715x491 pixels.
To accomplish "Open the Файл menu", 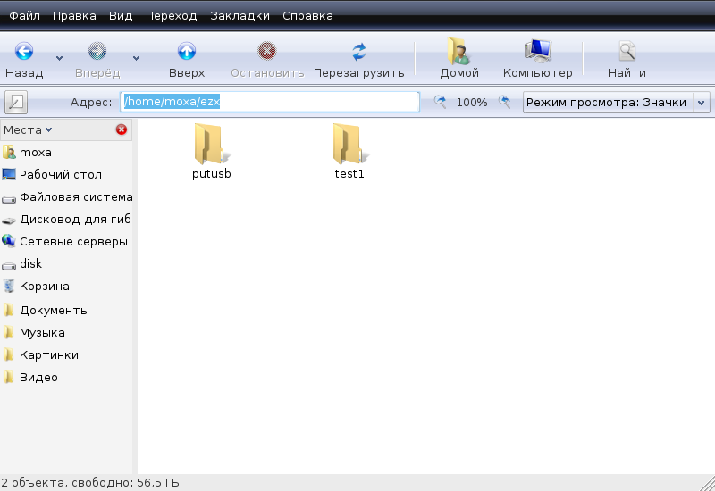I will 25,16.
